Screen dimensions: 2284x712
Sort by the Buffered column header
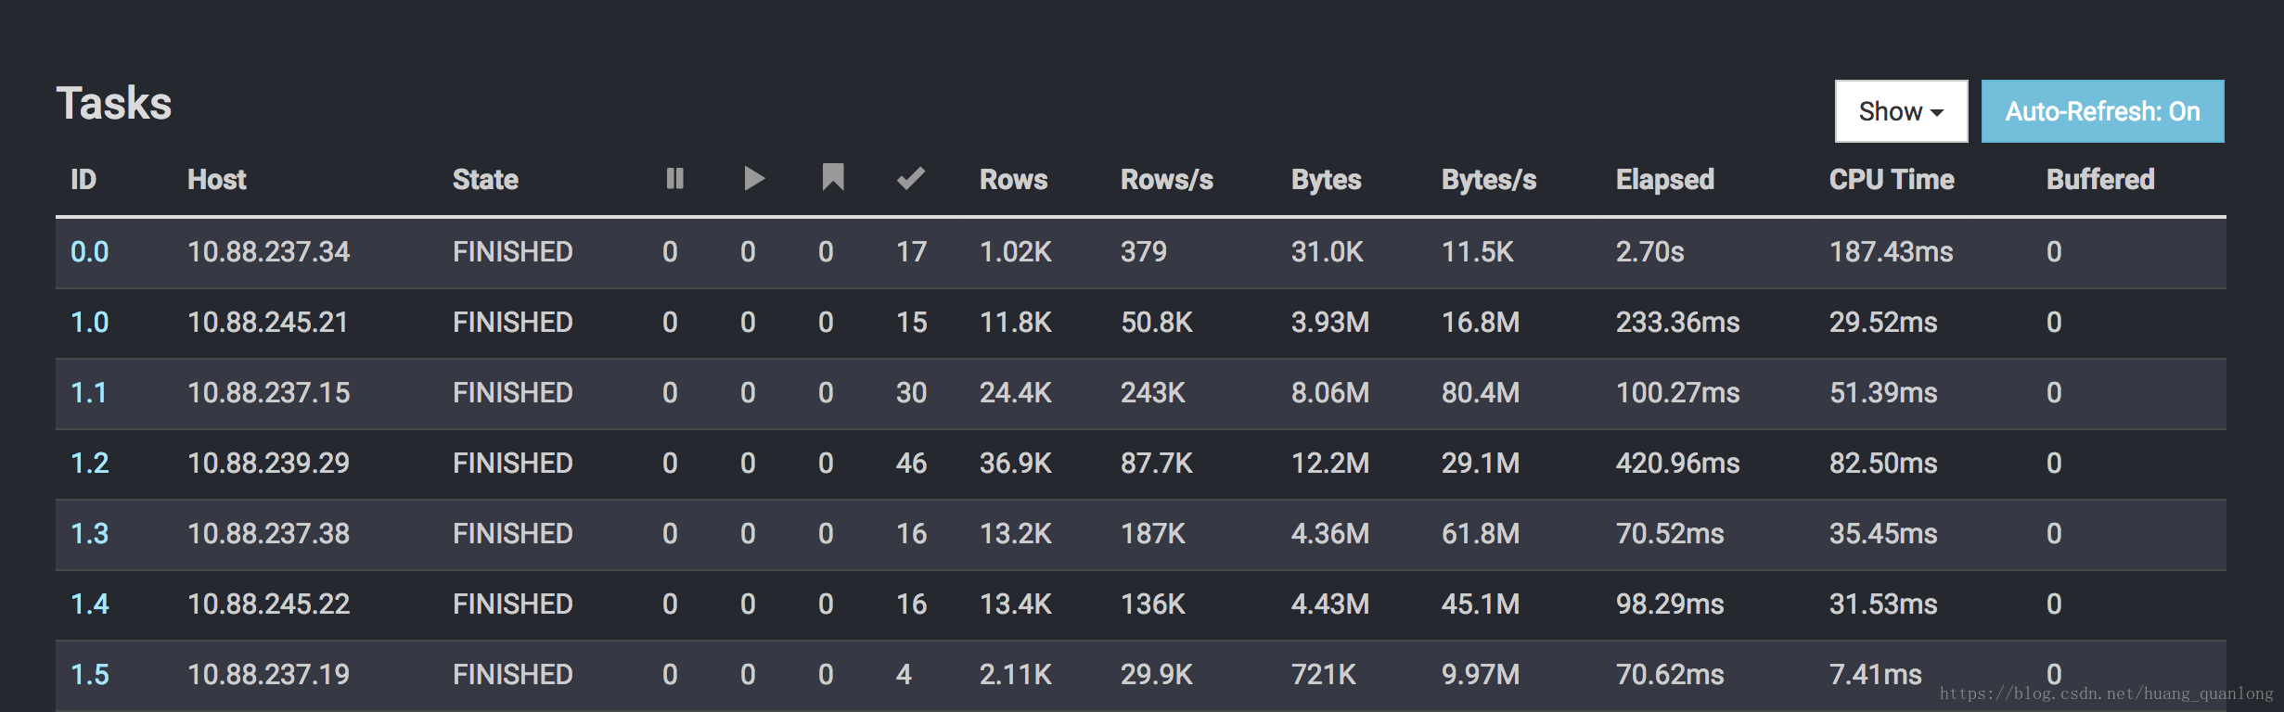pos(2100,179)
